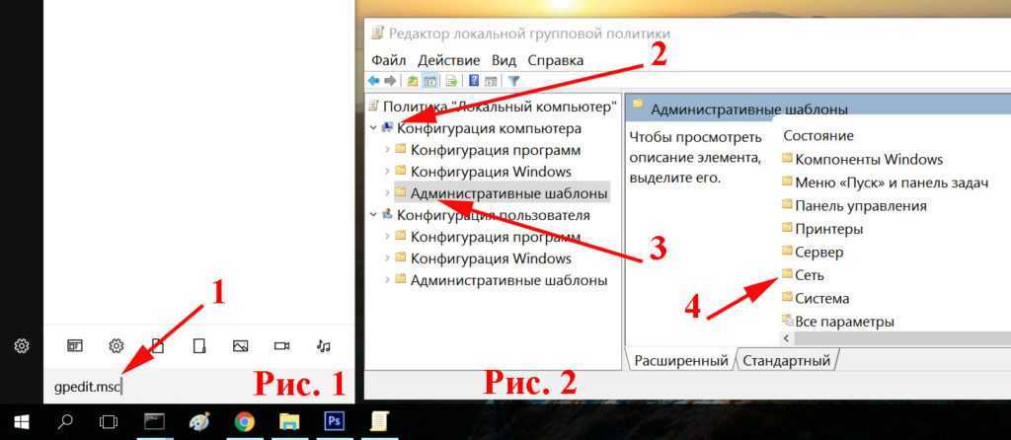Collapse the Конфигурация пользователя tree node
This screenshot has height=440, width=1011.
coord(372,215)
